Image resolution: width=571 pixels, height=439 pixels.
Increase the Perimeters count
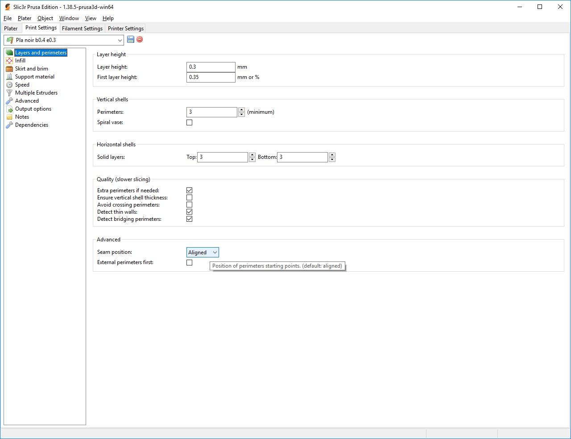pos(241,110)
